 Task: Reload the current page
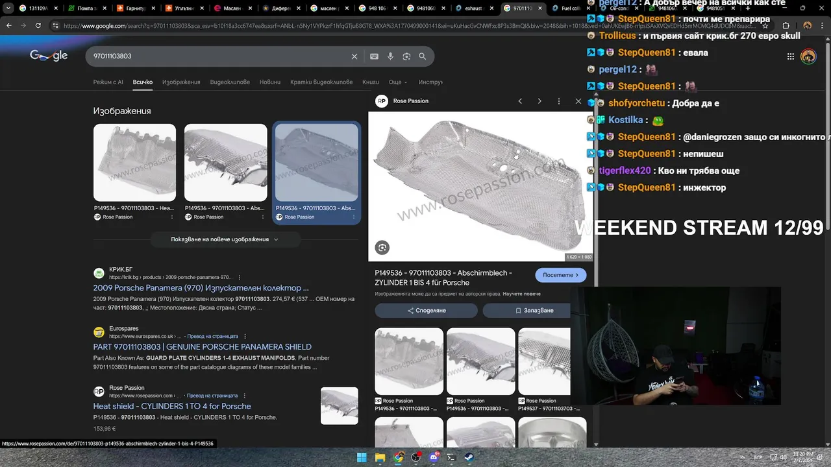pyautogui.click(x=38, y=25)
